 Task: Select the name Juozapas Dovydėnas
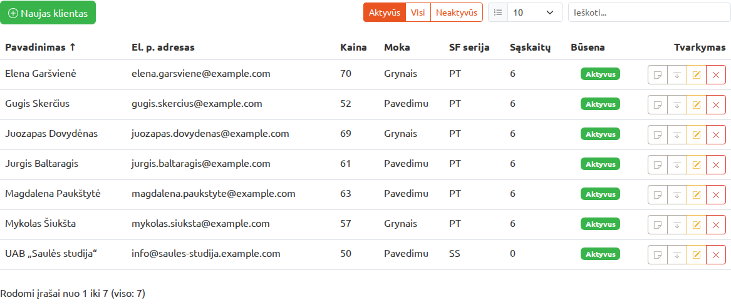[x=51, y=134]
